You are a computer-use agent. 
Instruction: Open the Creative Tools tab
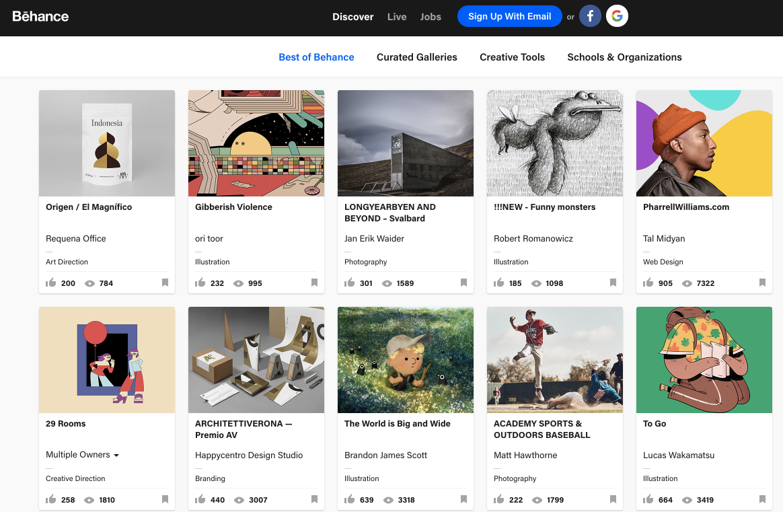(513, 57)
